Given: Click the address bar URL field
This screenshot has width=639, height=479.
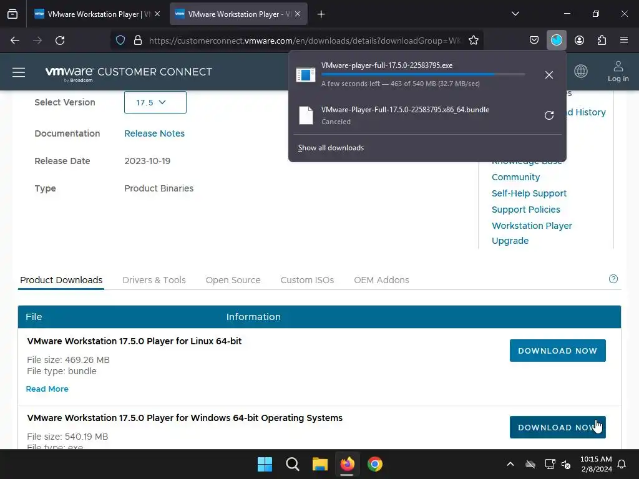Looking at the screenshot, I should pyautogui.click(x=305, y=41).
